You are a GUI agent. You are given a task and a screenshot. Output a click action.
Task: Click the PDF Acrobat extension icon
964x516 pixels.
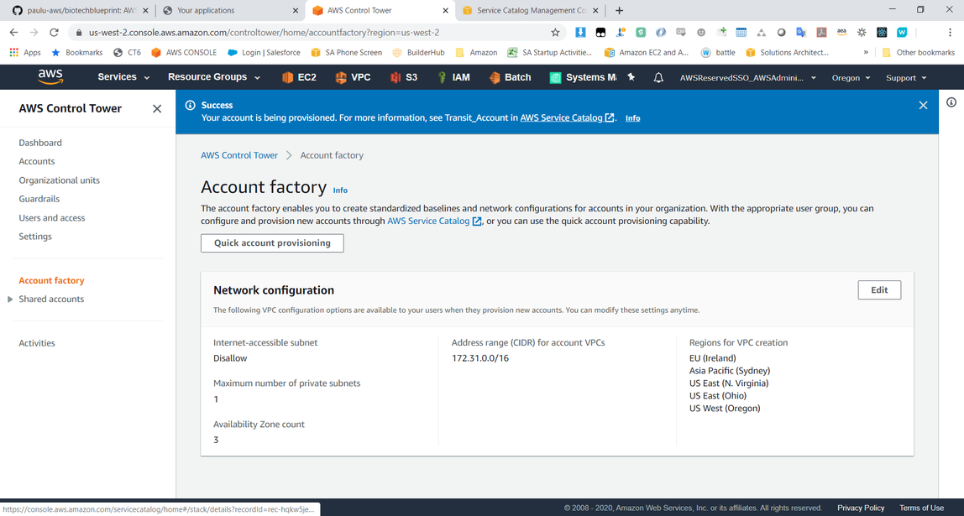[x=821, y=32]
